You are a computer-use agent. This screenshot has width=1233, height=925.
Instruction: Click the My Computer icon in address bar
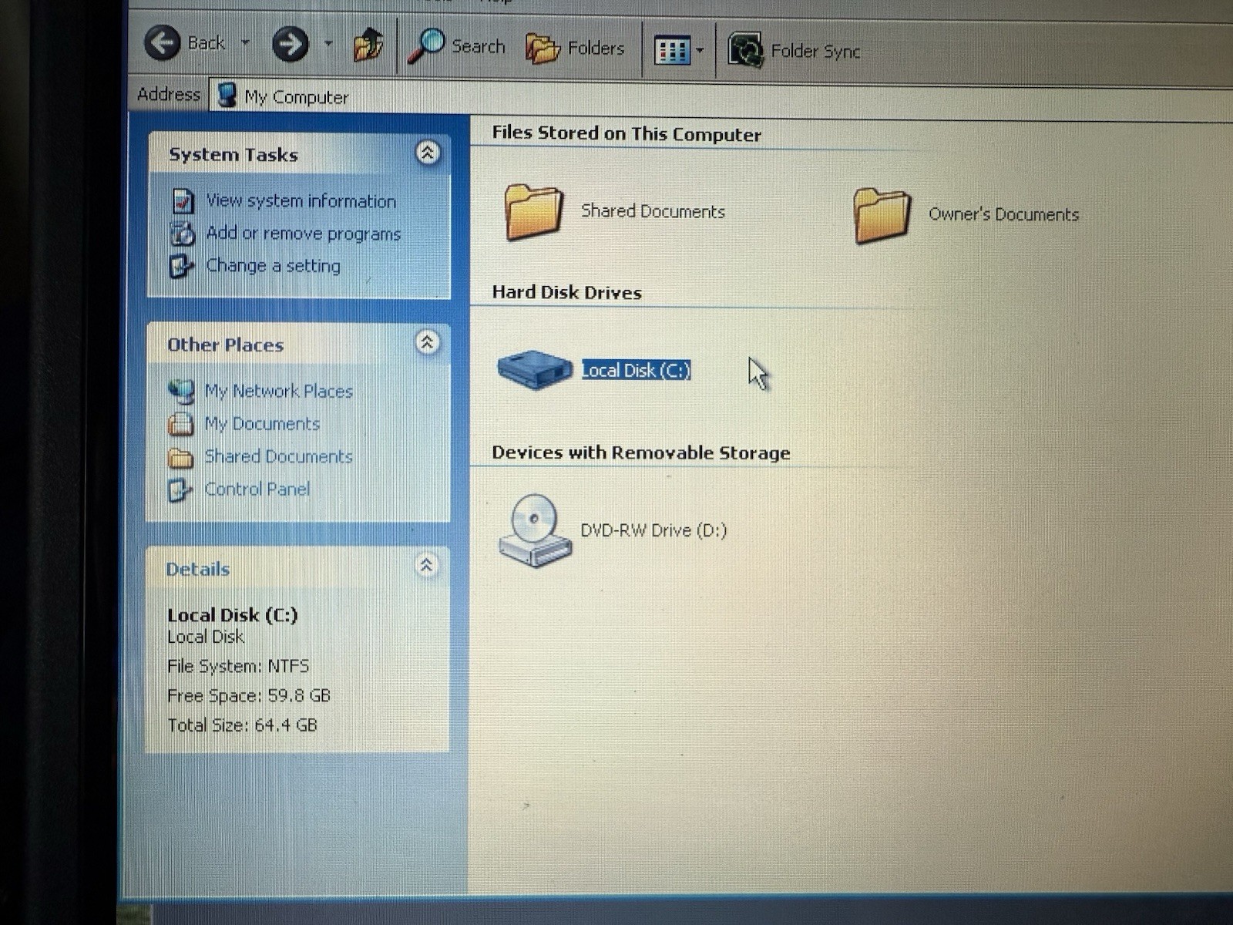227,96
